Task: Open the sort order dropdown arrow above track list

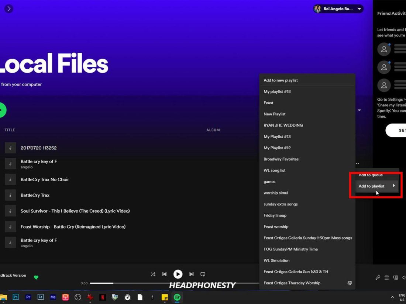Action: (x=359, y=111)
